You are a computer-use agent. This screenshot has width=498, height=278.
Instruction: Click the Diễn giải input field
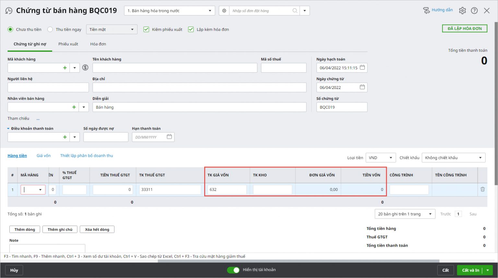199,107
